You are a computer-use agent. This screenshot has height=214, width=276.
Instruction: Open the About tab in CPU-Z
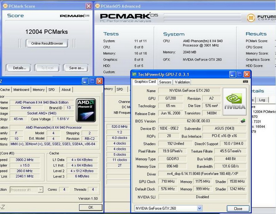(x=66, y=90)
